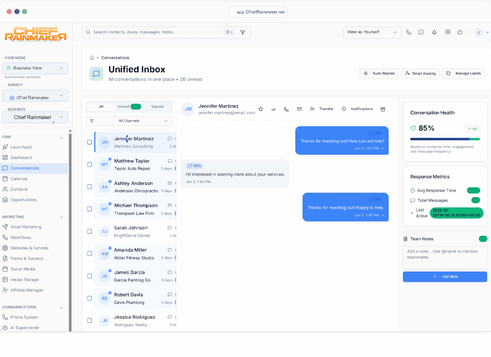The width and height of the screenshot is (491, 357).
Task: Select Michael Thompson conversation checkbox
Action: pos(89,209)
